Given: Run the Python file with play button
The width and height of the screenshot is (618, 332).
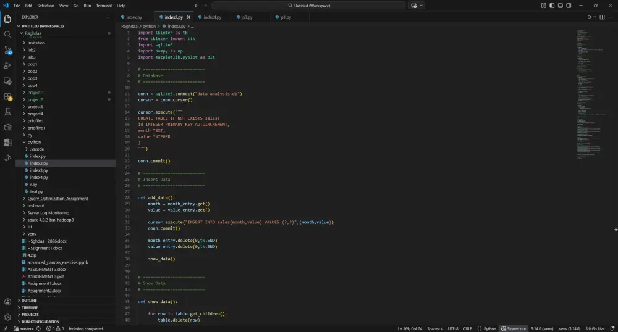Looking at the screenshot, I should click(x=590, y=17).
